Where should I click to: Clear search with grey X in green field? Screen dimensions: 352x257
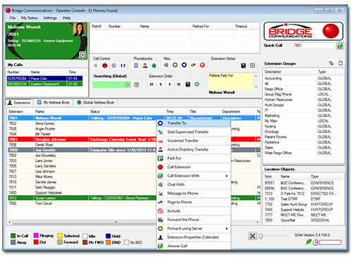tap(127, 84)
